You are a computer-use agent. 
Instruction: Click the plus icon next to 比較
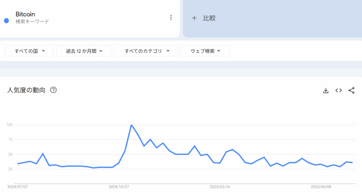(x=194, y=18)
